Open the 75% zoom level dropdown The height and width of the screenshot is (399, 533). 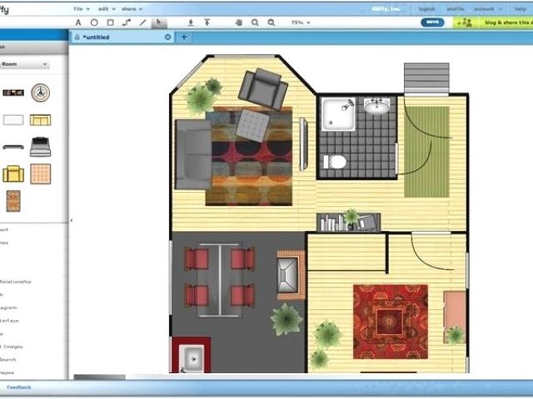pyautogui.click(x=300, y=22)
